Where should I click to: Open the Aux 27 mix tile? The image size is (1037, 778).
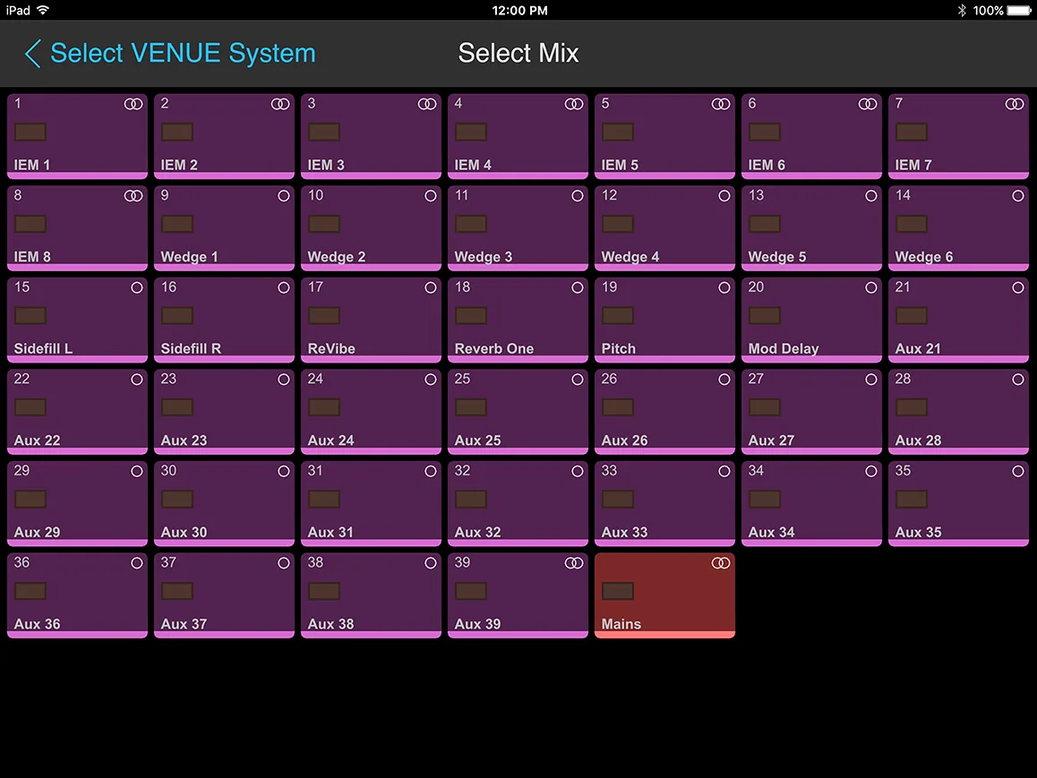tap(811, 412)
